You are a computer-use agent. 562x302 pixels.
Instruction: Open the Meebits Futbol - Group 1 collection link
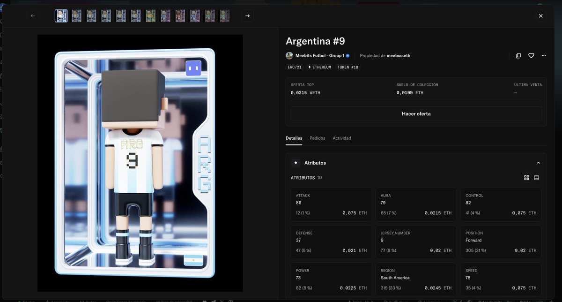pos(319,55)
